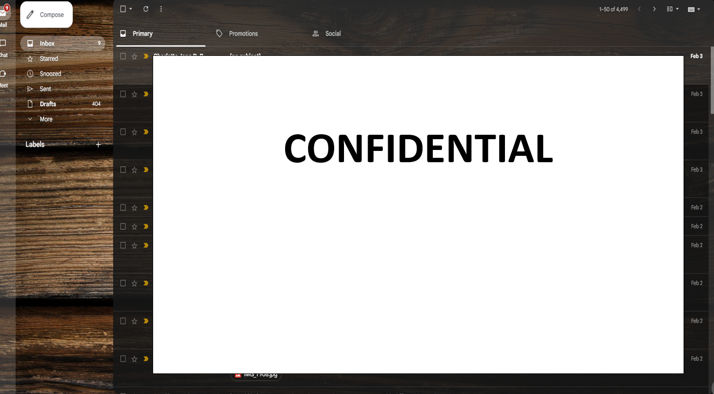Mark the topmost email as important
Viewport: 714px width, 394px height.
click(x=146, y=56)
